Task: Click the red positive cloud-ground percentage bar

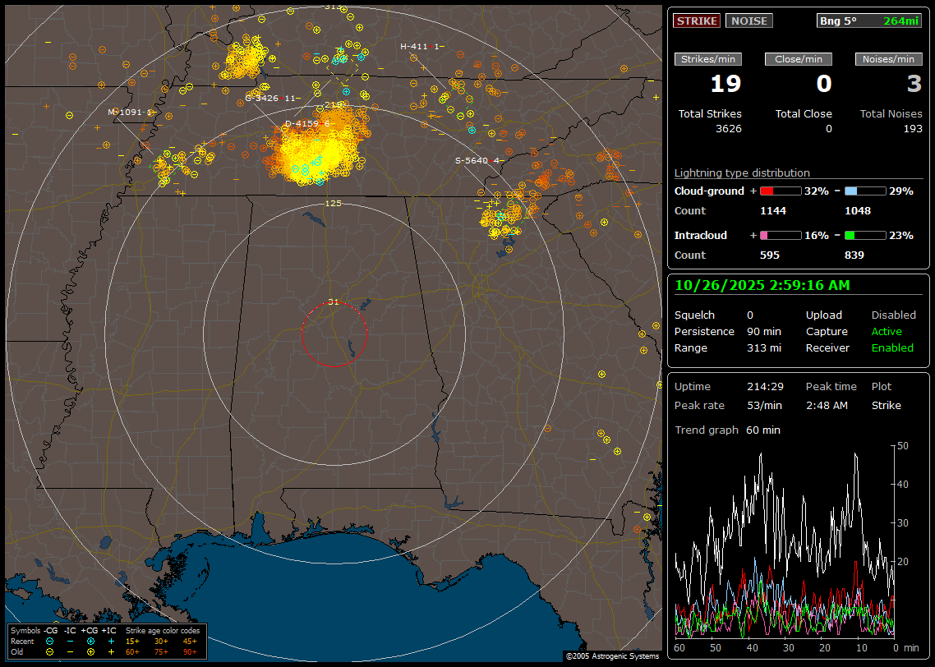Action: (x=780, y=191)
